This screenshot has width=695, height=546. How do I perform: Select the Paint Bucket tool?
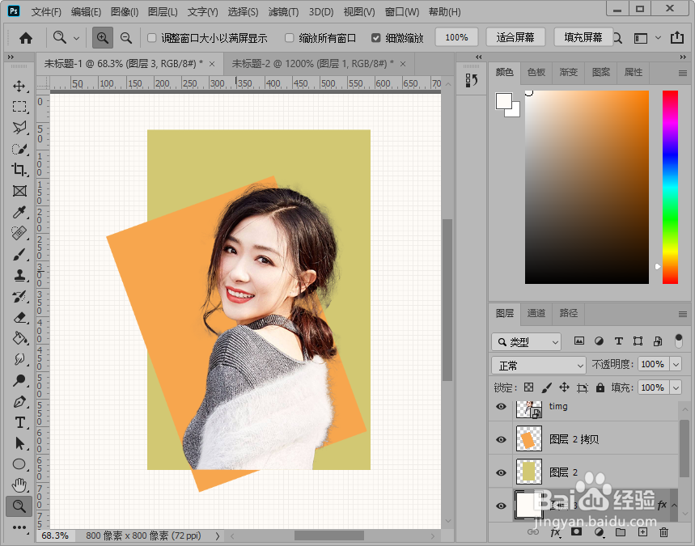click(19, 339)
